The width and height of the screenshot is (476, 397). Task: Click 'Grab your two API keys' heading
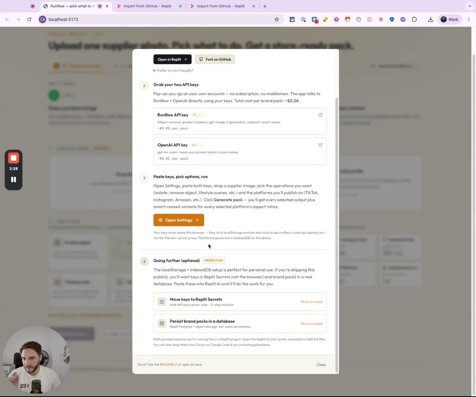[176, 85]
